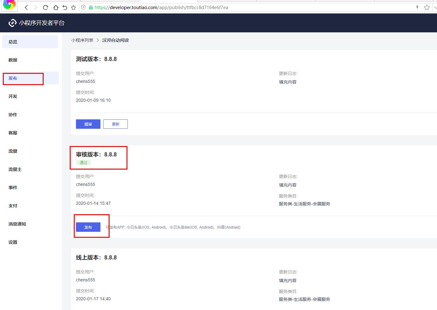Click the 审核版本：8.8.8 heading
437x310 pixels.
pyautogui.click(x=96, y=155)
